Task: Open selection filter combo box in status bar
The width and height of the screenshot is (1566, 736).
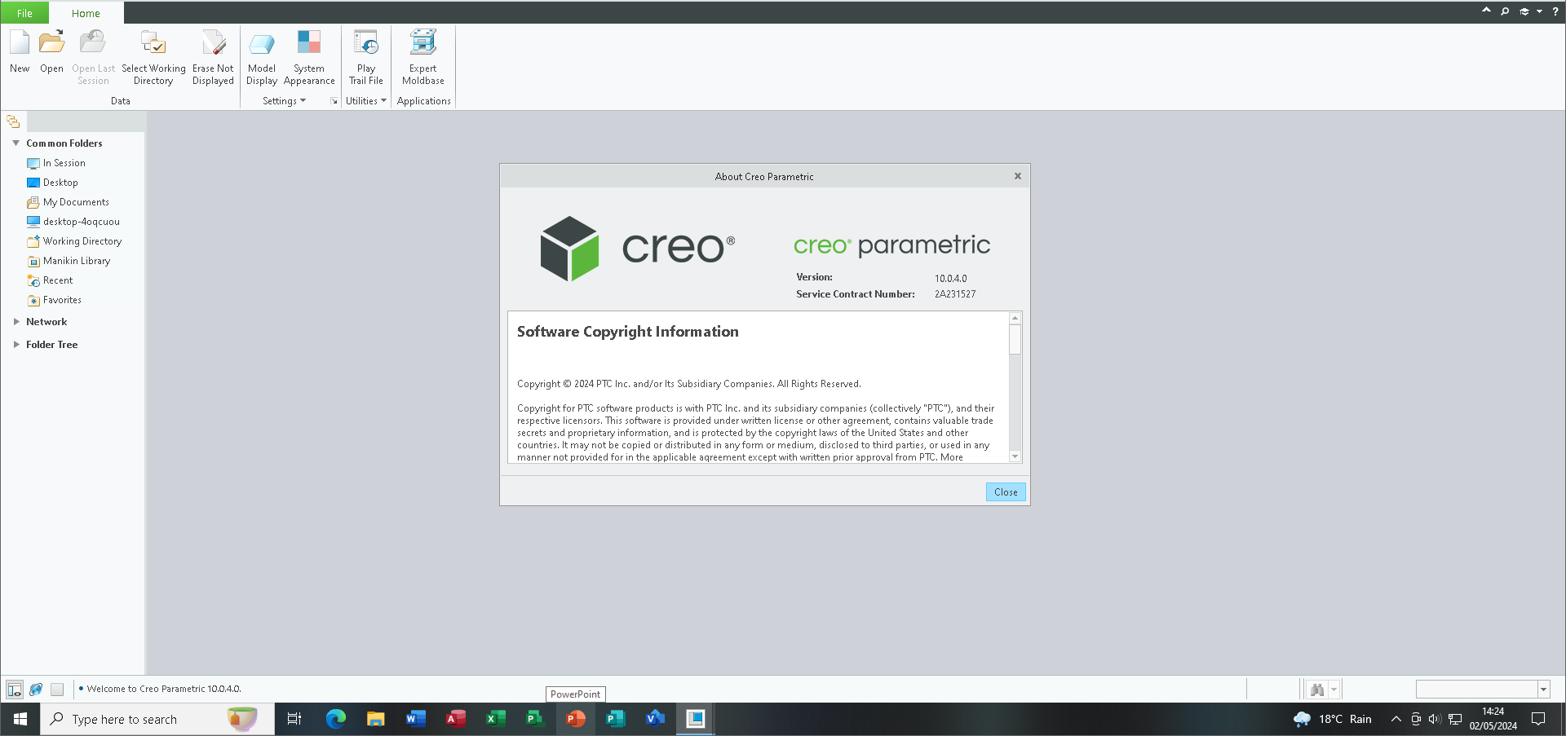Action: coord(1482,690)
